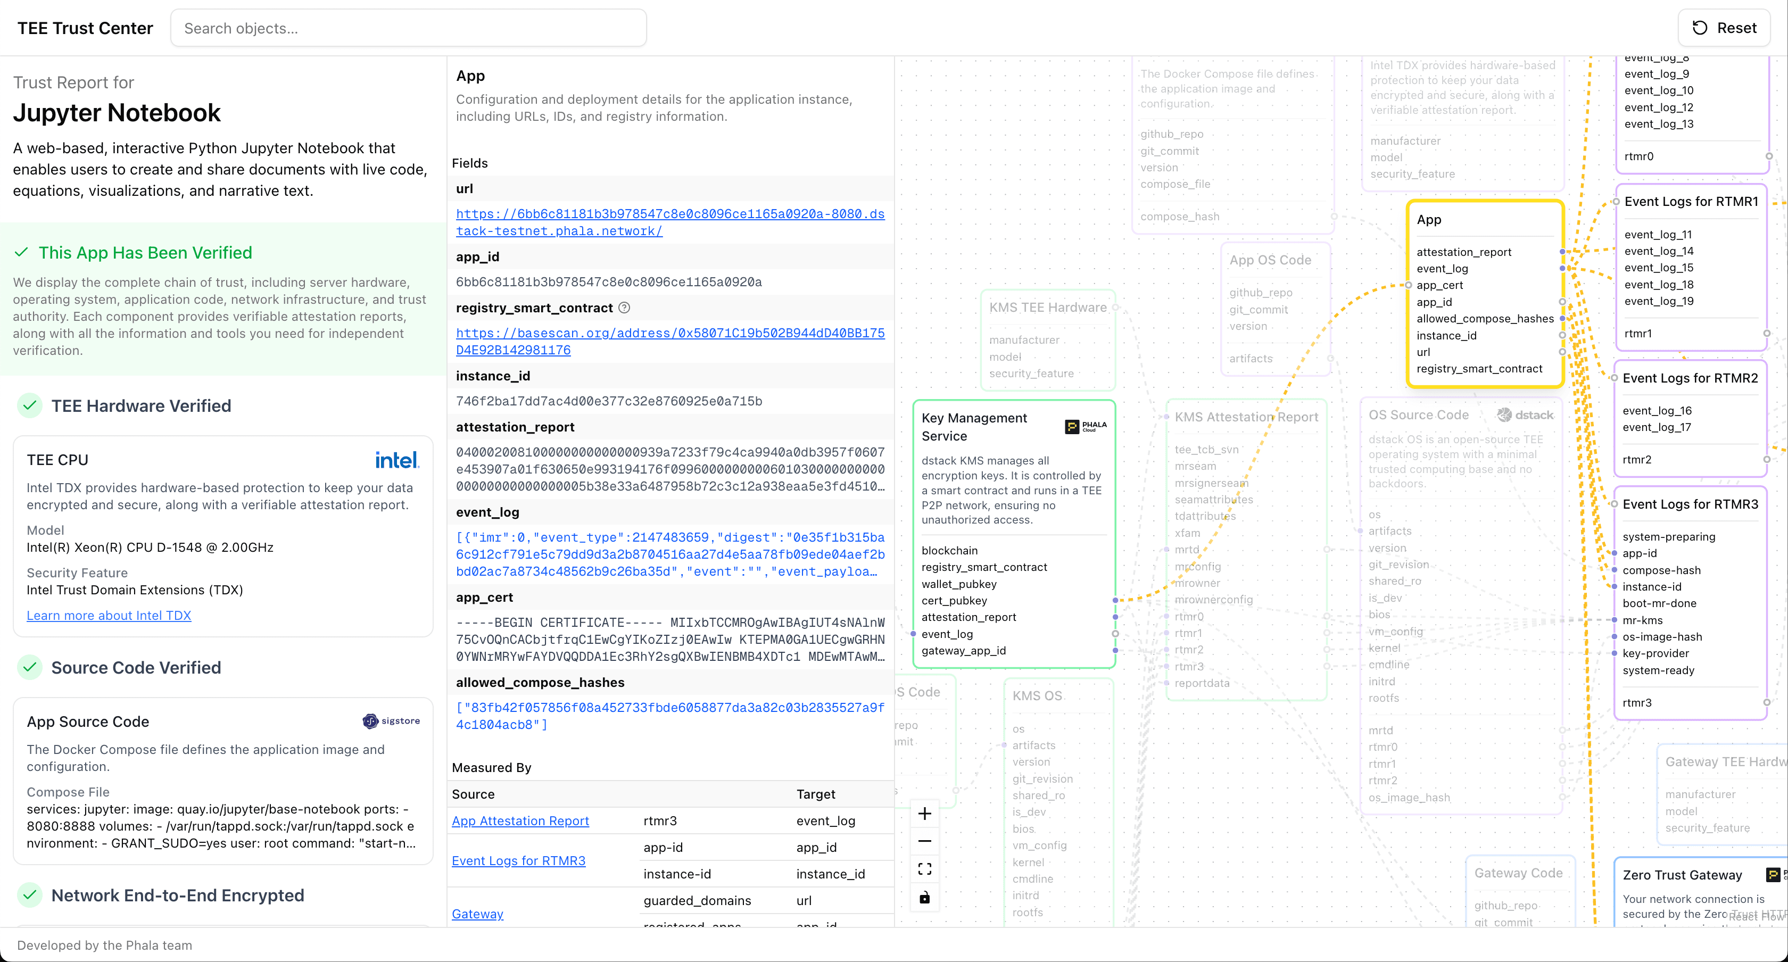Open the phala.network app url link

[x=669, y=222]
